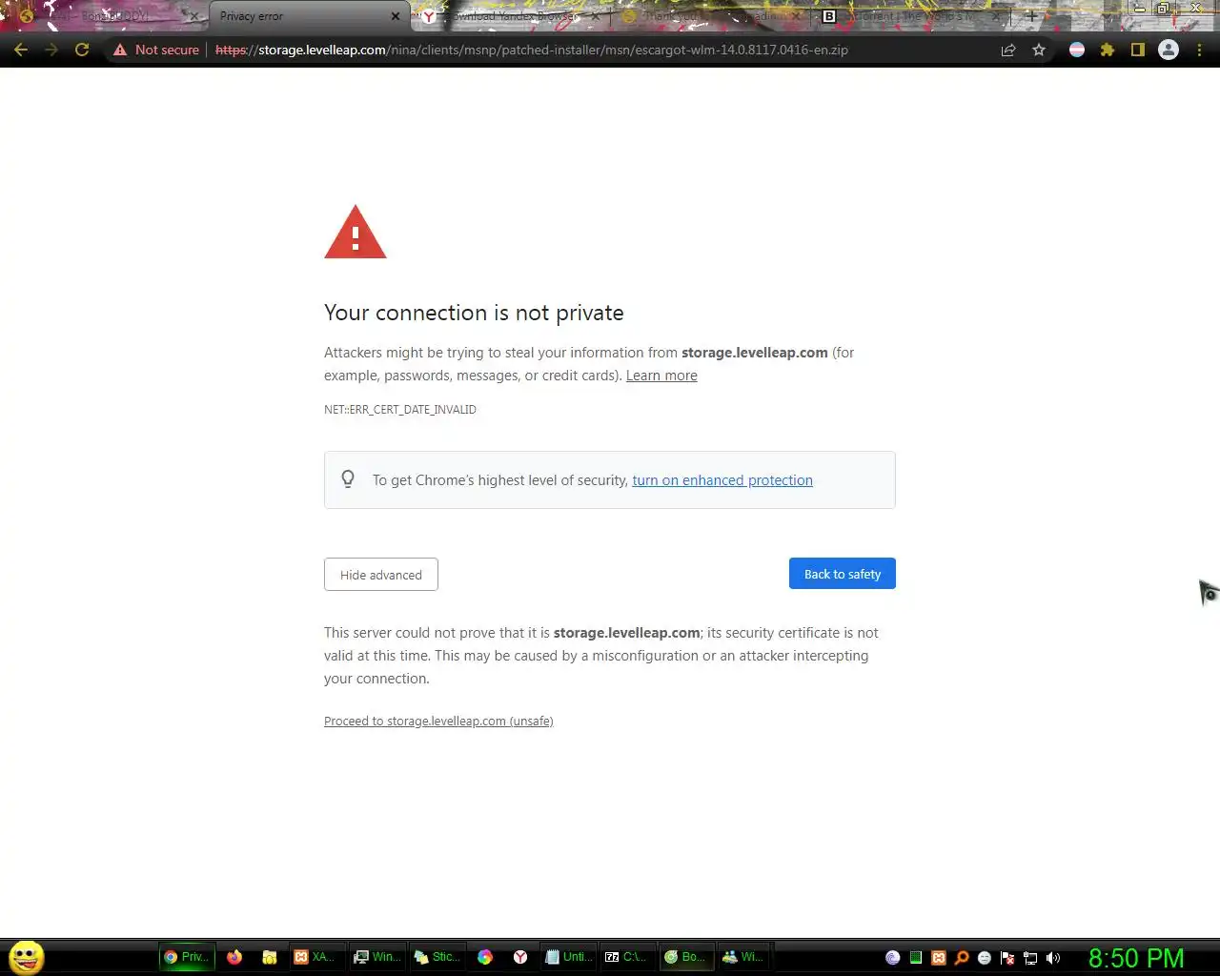This screenshot has height=976, width=1220.
Task: Click the Not secure warning indicator
Action: 156,50
